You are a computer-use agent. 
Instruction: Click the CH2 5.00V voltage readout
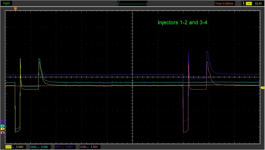45,147
